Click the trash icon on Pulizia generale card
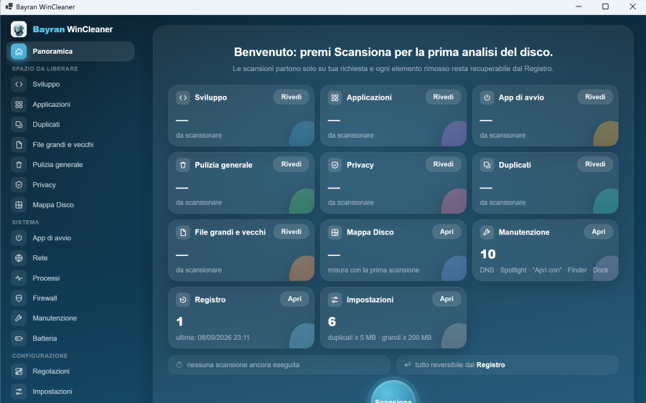 [x=183, y=165]
